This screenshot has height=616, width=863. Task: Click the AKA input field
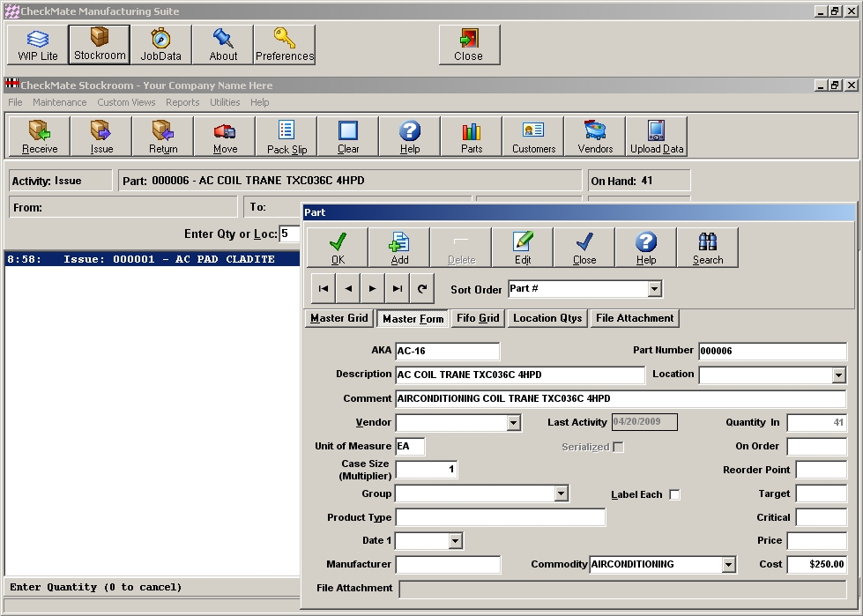tap(448, 351)
